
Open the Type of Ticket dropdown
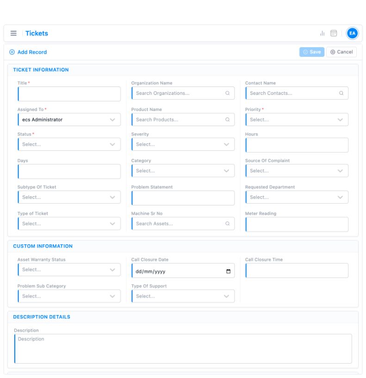(x=69, y=223)
